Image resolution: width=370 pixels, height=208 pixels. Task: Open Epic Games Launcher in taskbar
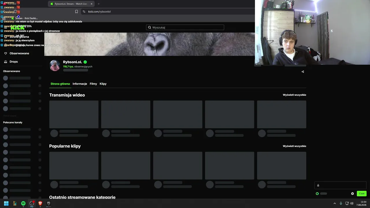(49, 203)
